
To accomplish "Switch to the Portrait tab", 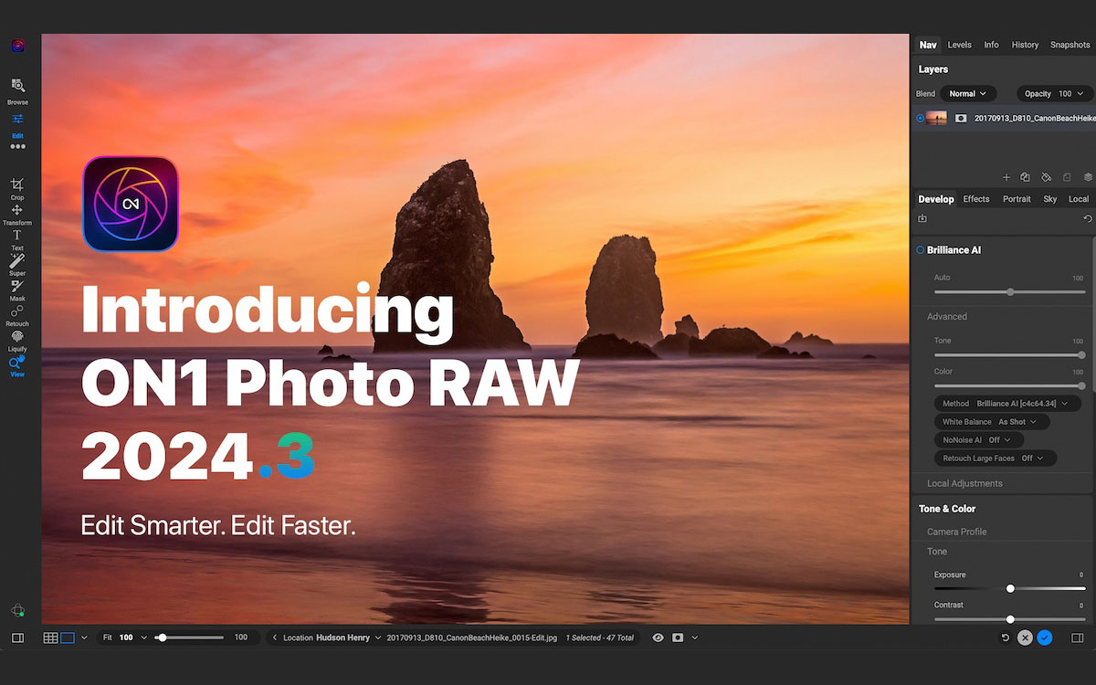I will pos(1017,199).
